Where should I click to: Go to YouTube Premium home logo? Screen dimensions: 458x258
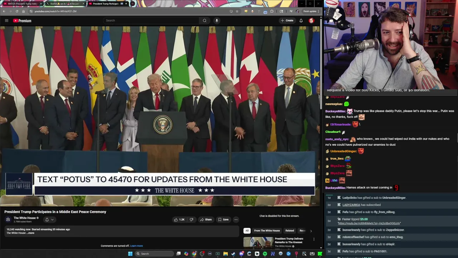22,20
